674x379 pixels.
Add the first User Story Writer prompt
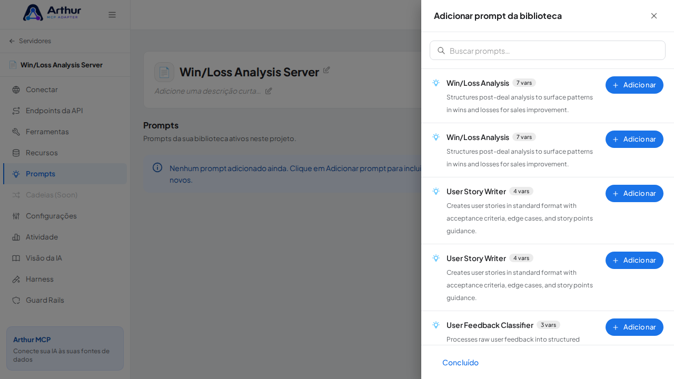635,193
